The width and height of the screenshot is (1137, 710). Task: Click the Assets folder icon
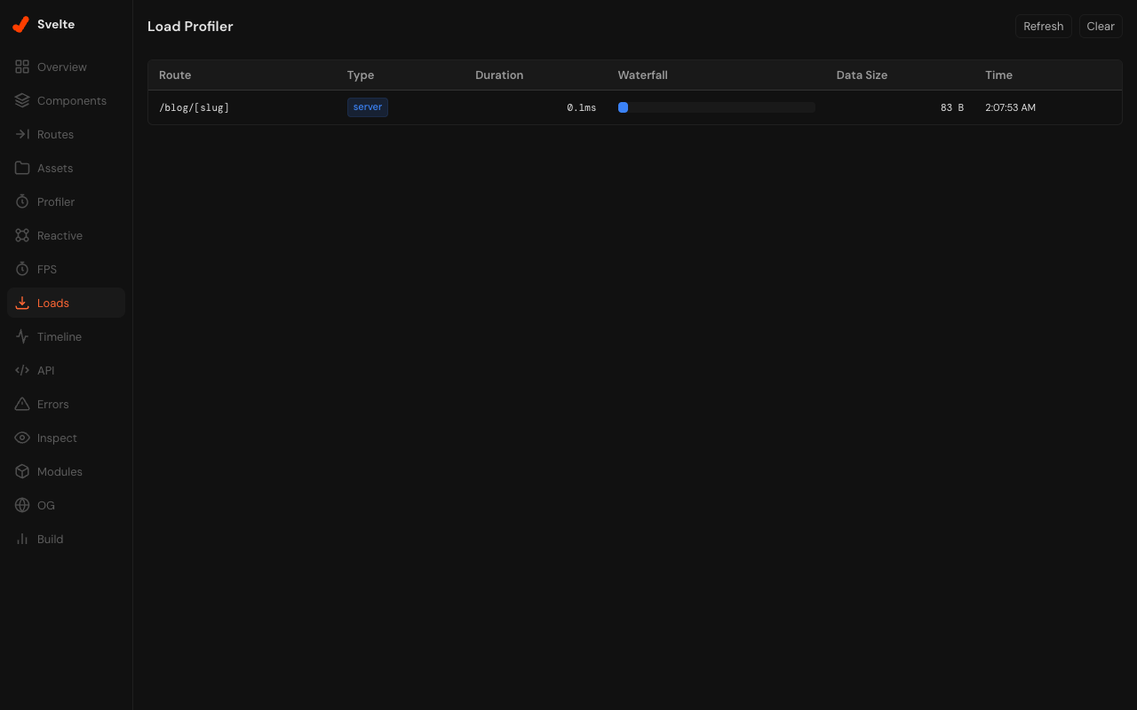[22, 168]
